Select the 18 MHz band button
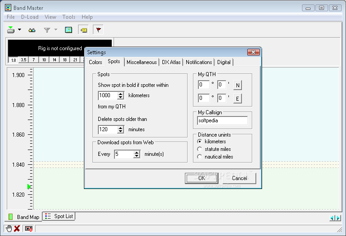This screenshot has height=236, width=346. [x=65, y=60]
